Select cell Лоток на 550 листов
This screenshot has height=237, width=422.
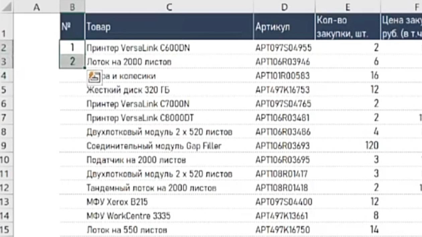169,230
